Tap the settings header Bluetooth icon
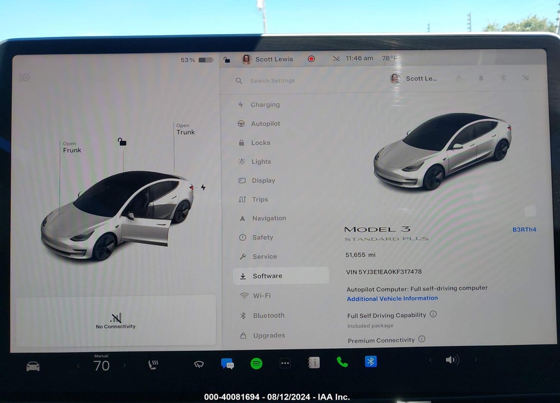 [x=503, y=77]
